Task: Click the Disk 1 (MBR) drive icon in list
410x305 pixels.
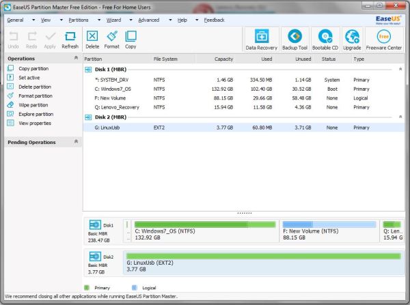Action: (x=88, y=70)
